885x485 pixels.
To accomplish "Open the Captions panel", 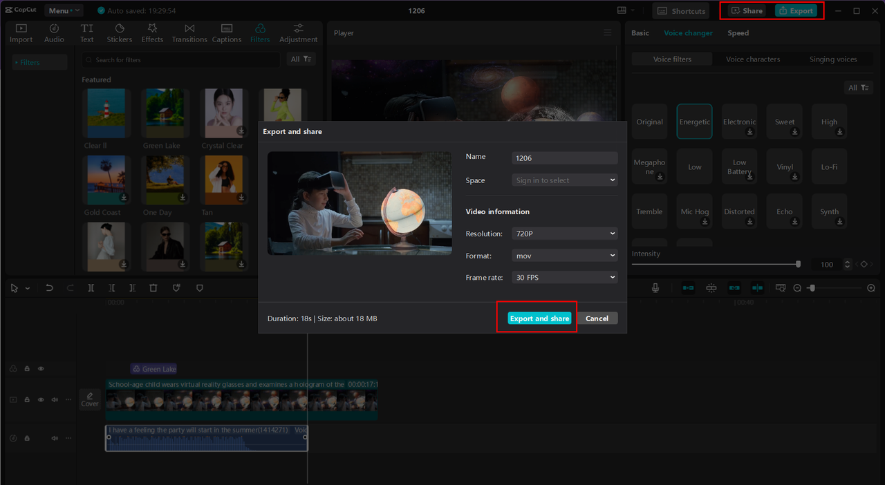I will point(226,32).
